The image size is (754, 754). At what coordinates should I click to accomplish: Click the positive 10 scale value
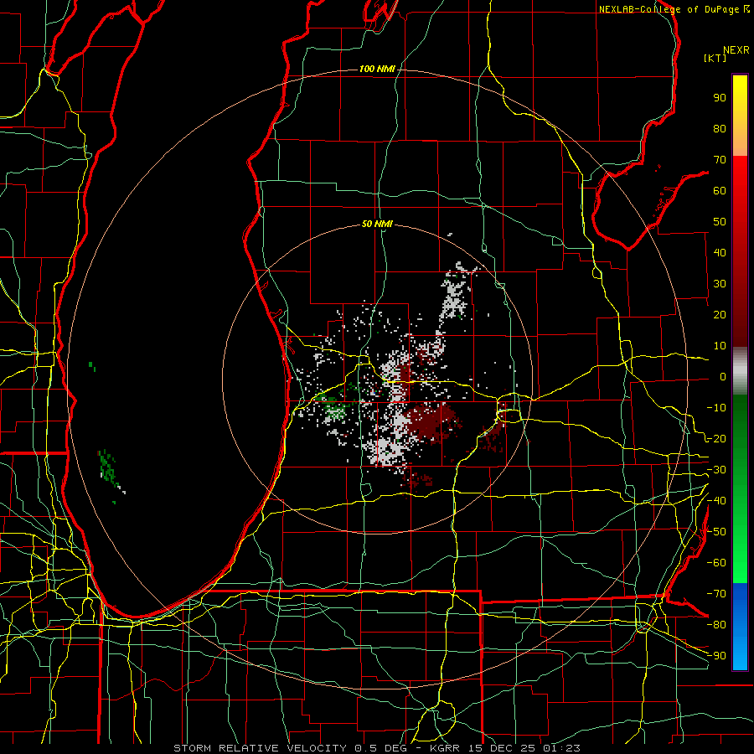point(720,346)
